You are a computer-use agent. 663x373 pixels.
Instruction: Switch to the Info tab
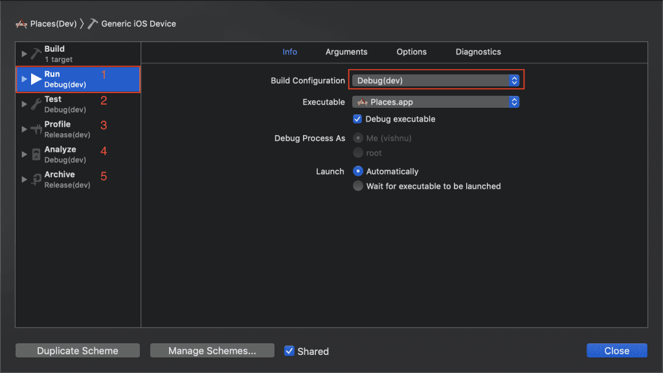pos(289,52)
